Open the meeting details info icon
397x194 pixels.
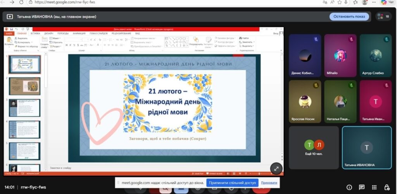[x=349, y=187]
